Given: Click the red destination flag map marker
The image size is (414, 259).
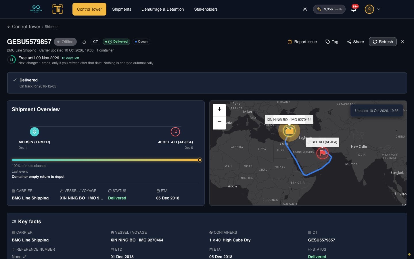Looking at the screenshot, I should [322, 153].
